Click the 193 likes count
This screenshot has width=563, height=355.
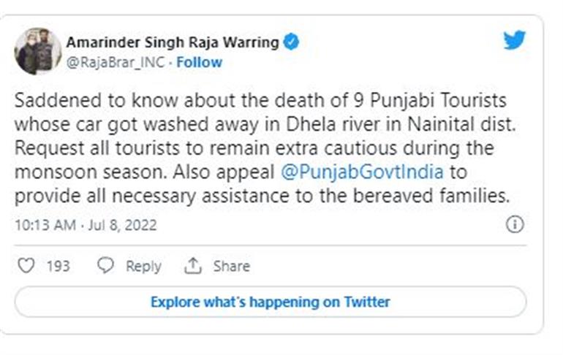58,267
